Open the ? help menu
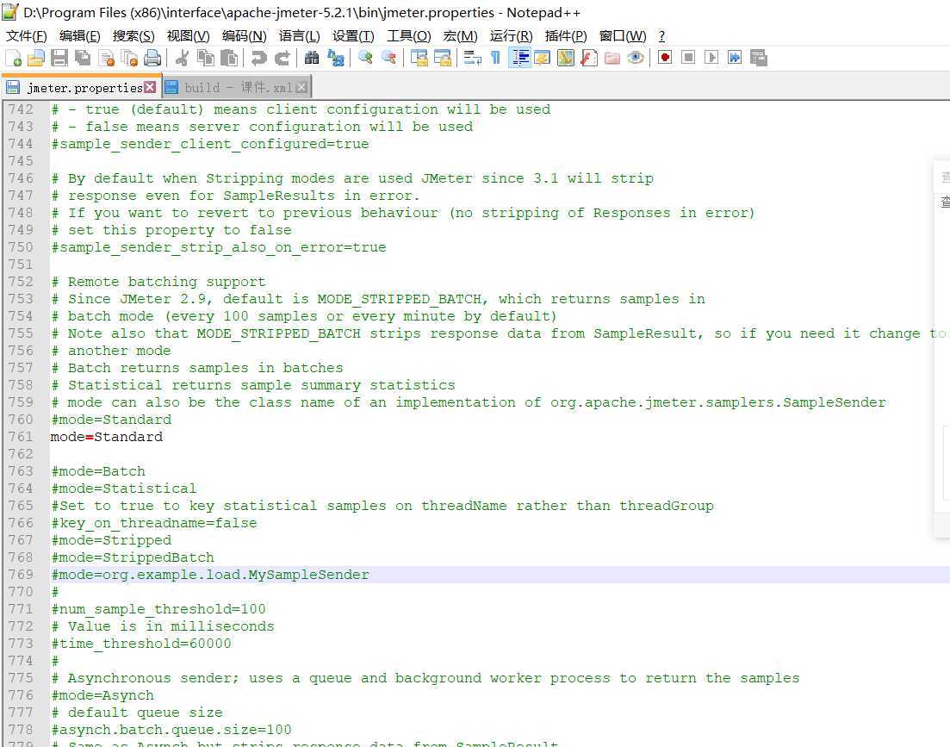Viewport: 950px width, 747px height. click(x=661, y=36)
